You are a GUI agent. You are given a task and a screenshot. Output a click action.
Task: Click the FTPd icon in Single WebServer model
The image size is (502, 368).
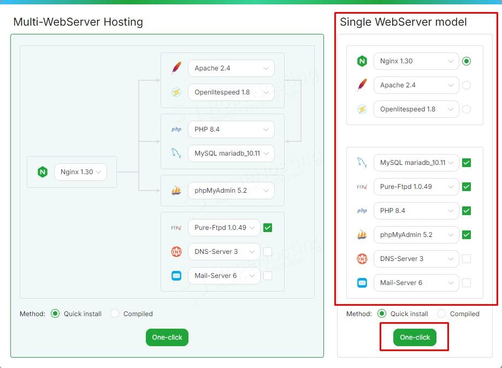(362, 187)
